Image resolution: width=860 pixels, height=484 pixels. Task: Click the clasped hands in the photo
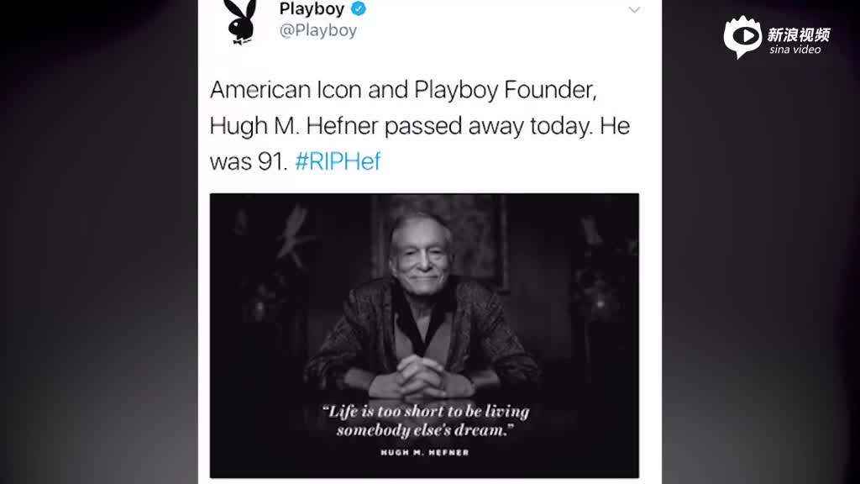[421, 377]
